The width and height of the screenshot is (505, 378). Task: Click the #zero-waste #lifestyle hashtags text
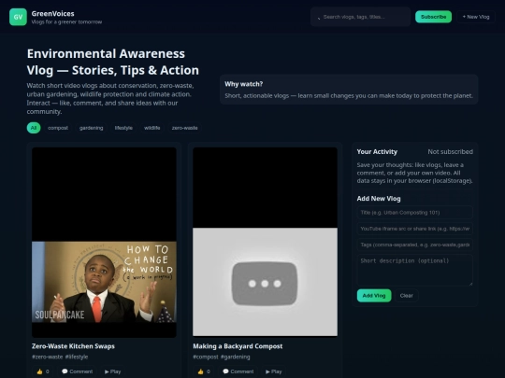point(60,357)
